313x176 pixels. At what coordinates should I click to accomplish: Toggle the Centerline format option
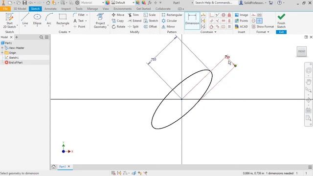click(x=253, y=21)
